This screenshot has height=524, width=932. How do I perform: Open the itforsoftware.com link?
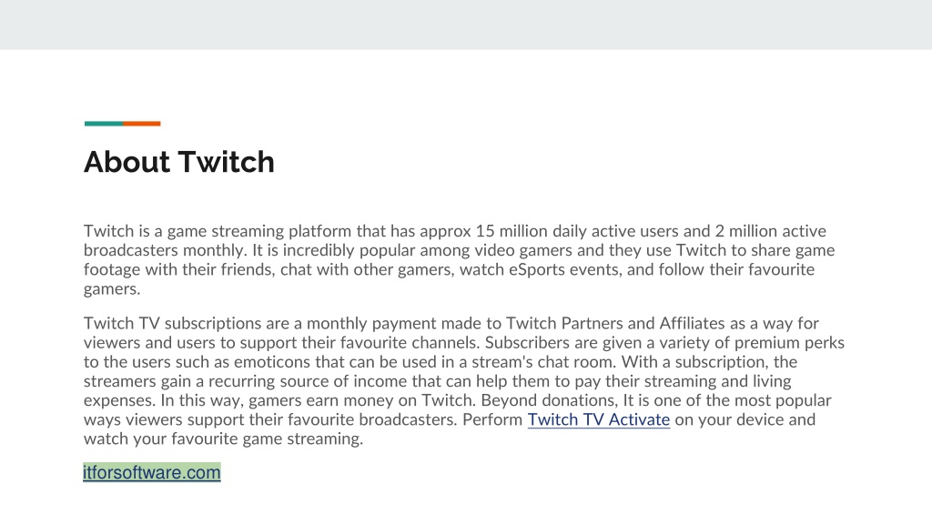pos(152,472)
